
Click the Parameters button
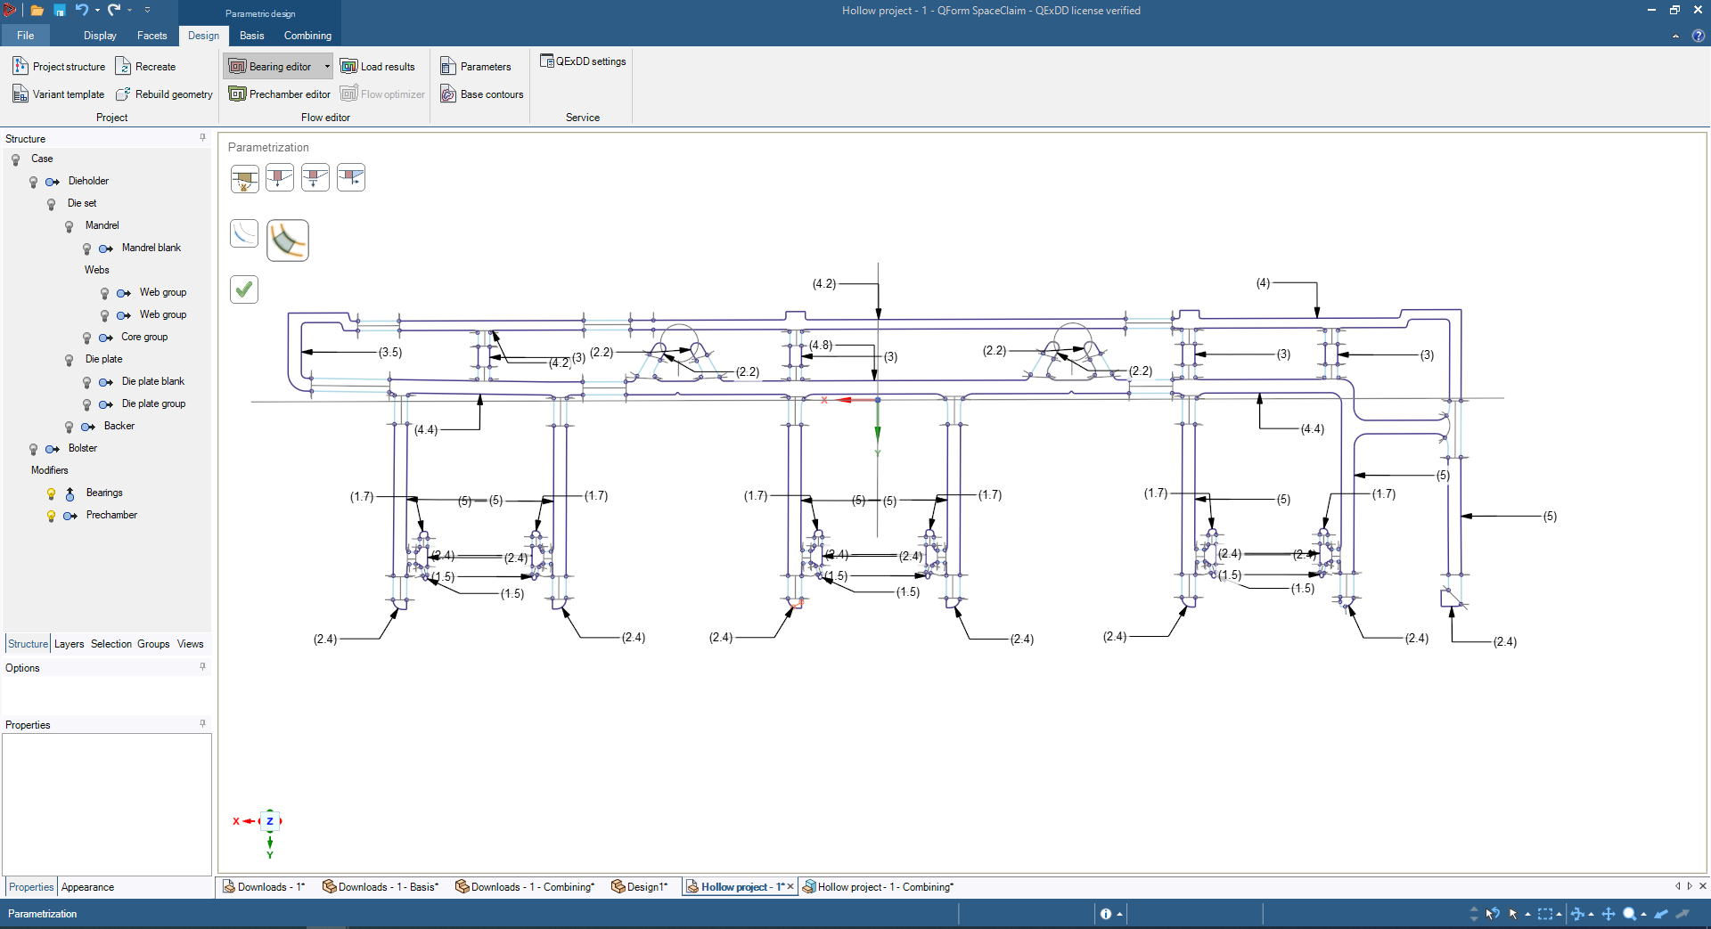coord(476,67)
